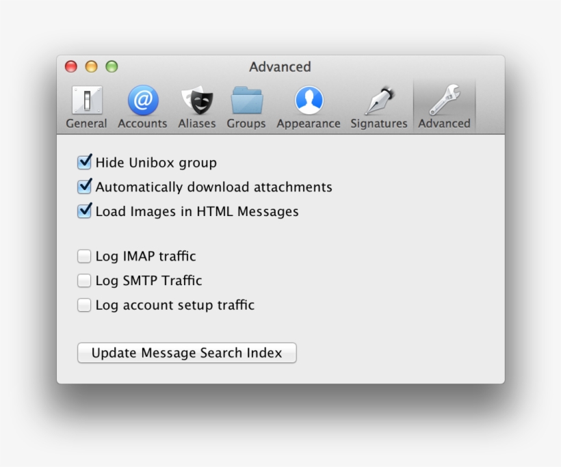This screenshot has height=467, width=561.
Task: Toggle Load Images in HTML Messages off
Action: tap(84, 211)
